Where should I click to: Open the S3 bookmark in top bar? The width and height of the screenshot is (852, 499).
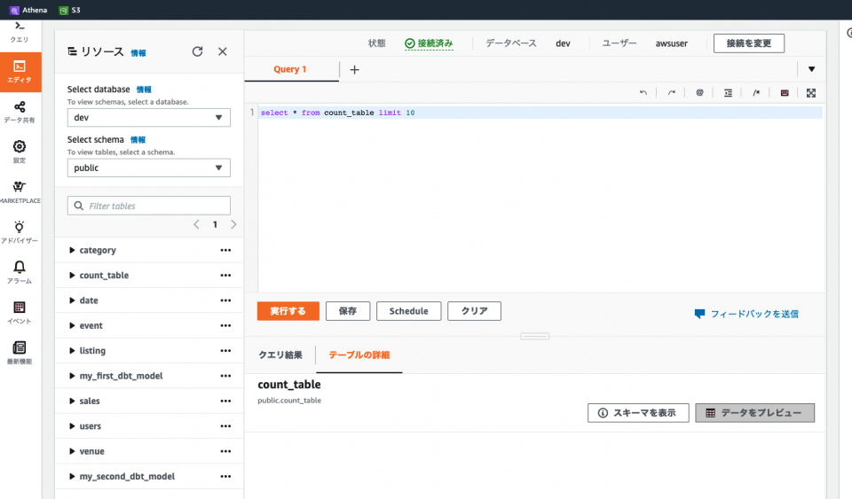69,10
